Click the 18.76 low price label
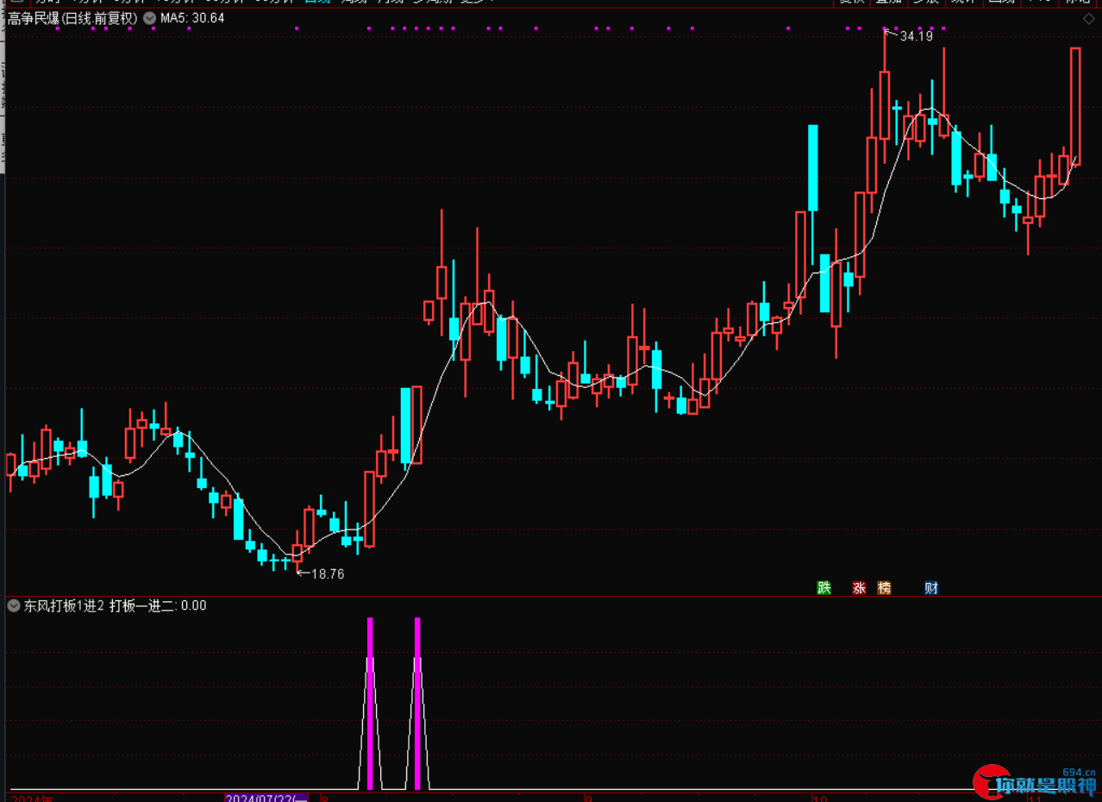The width and height of the screenshot is (1102, 802). click(x=328, y=573)
